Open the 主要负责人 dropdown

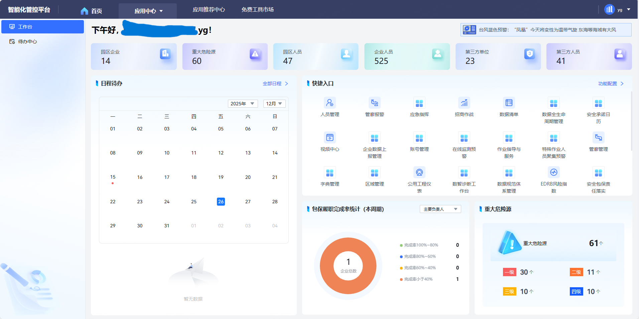pyautogui.click(x=440, y=209)
